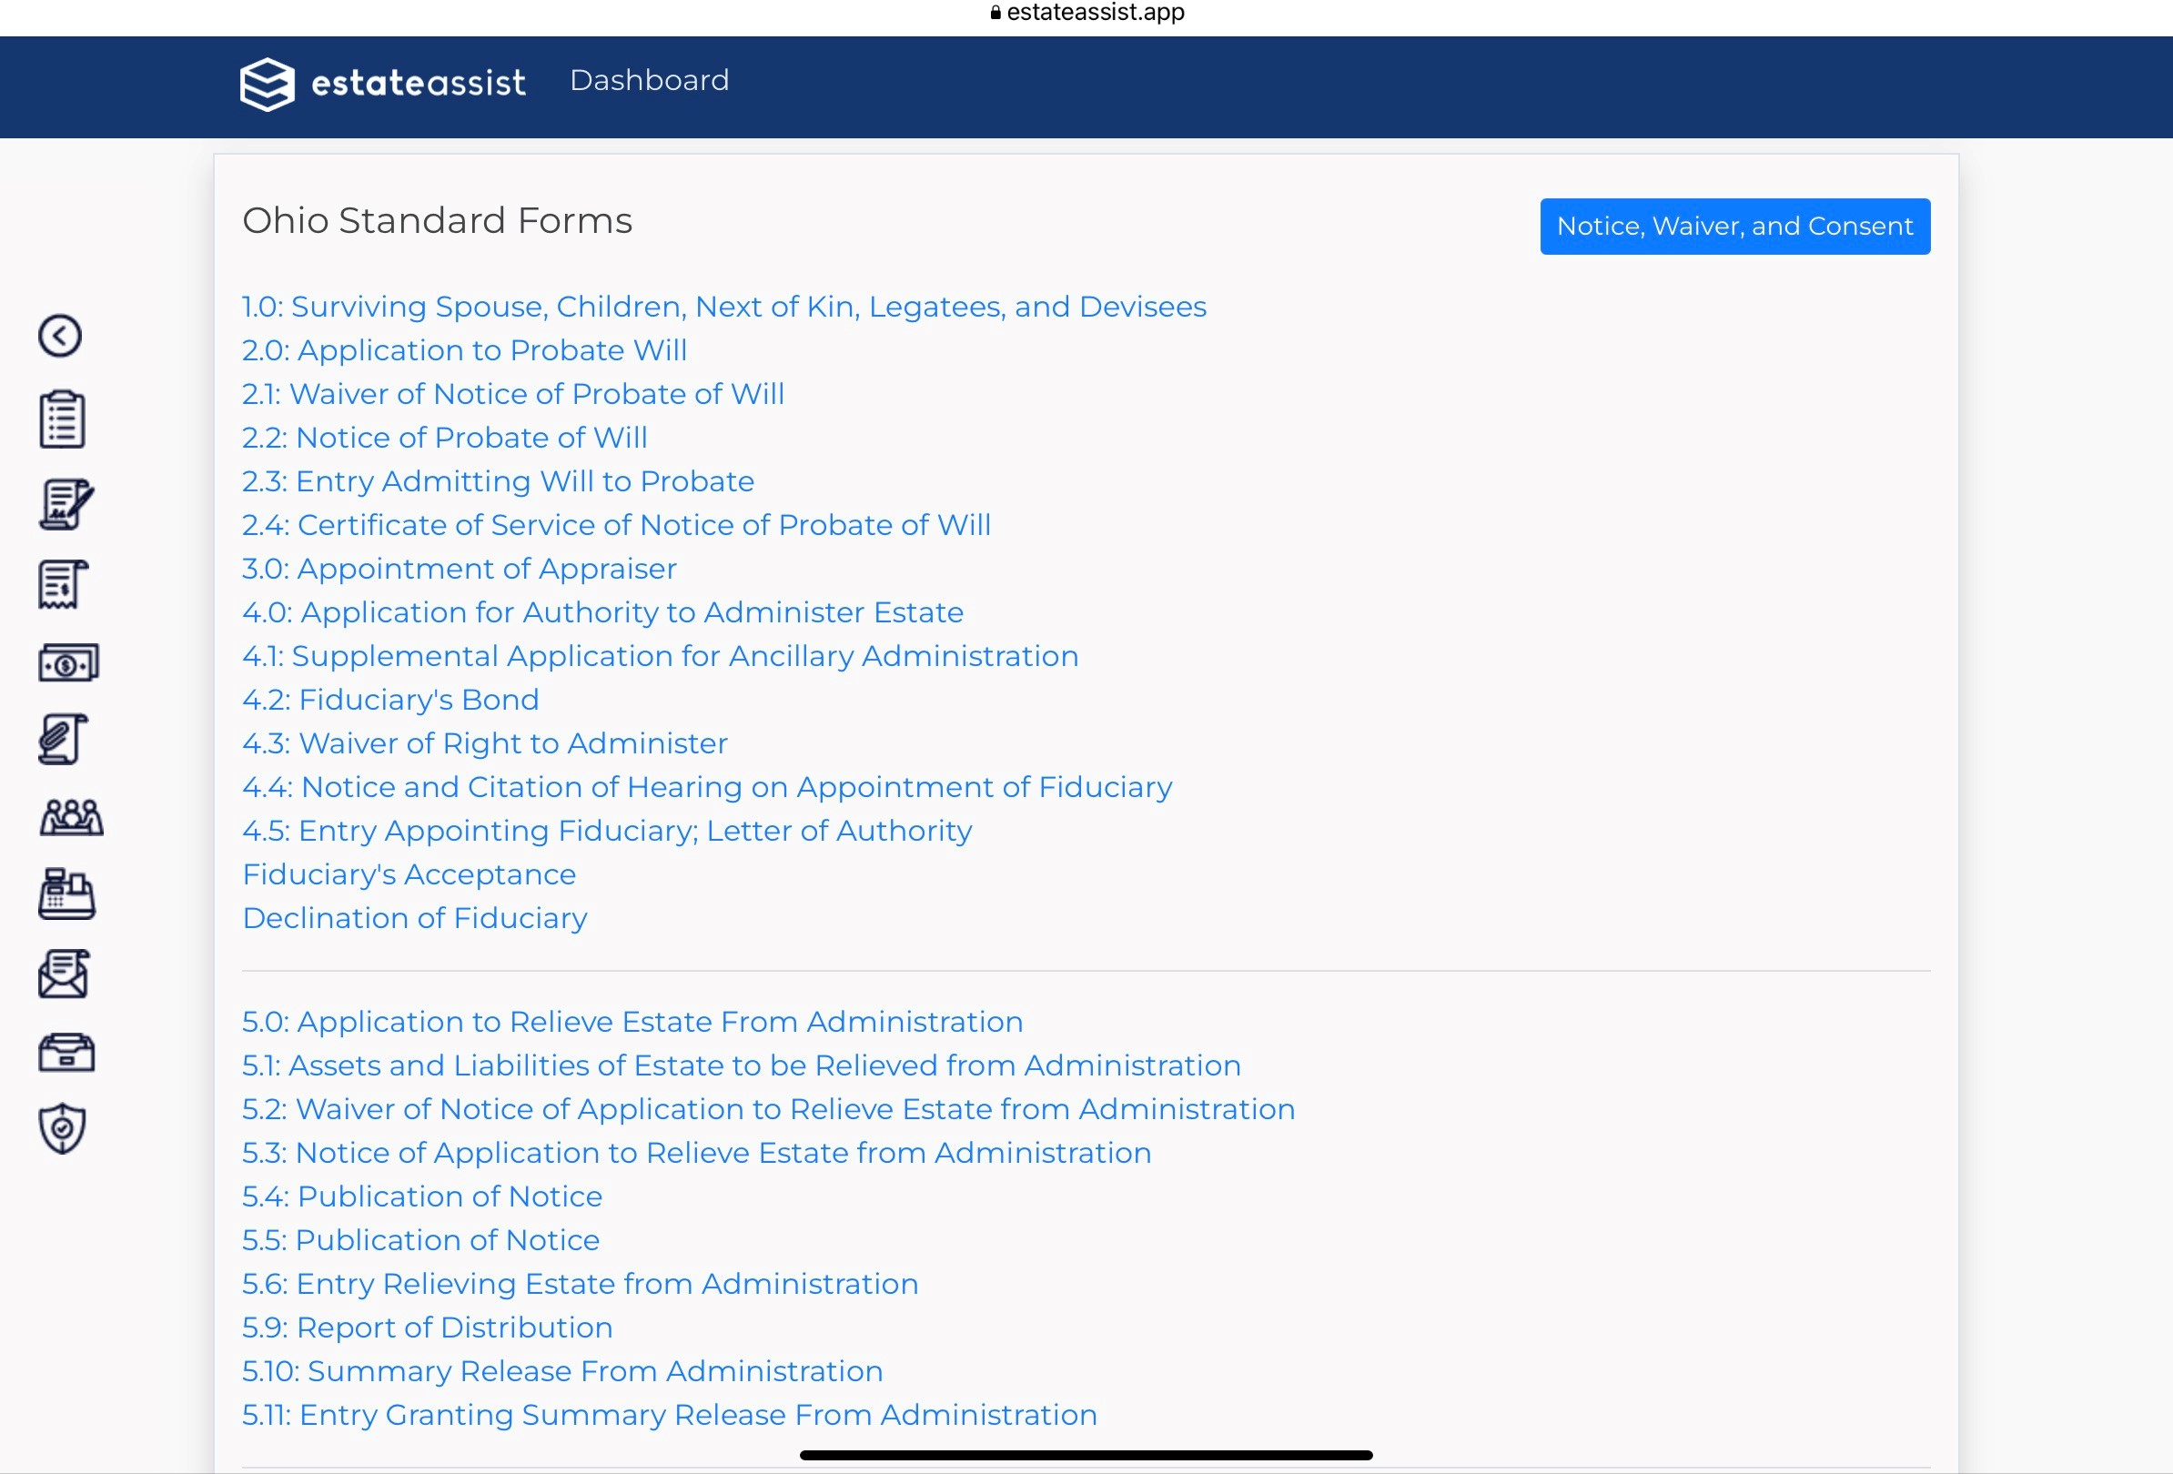Open form 5.5 Publication of Notice

point(420,1240)
